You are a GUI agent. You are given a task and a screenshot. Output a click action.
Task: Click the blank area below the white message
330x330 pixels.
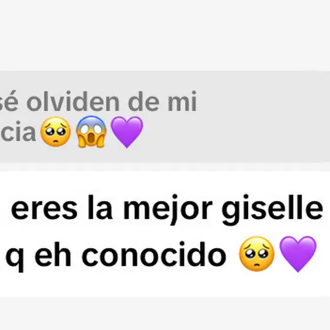165,313
